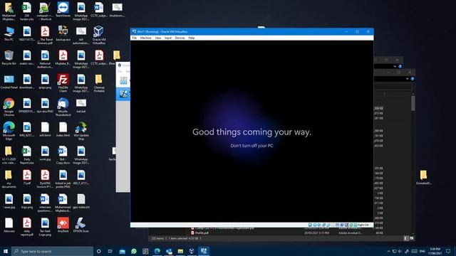Click the Right Ctrl host key indicator
This screenshot has width=456, height=256.
[x=363, y=225]
